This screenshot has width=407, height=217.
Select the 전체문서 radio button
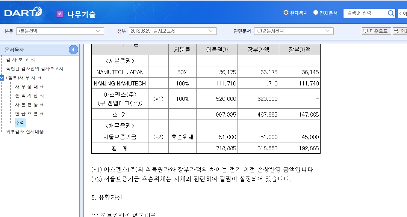click(x=315, y=12)
